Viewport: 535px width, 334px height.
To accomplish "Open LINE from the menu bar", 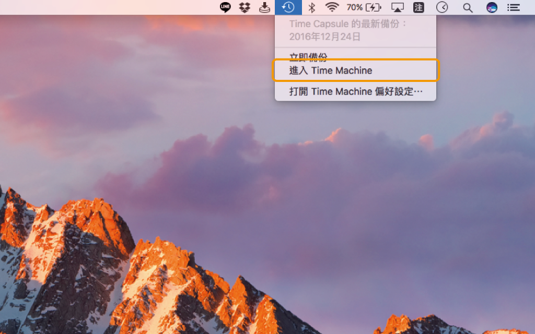I will point(225,7).
